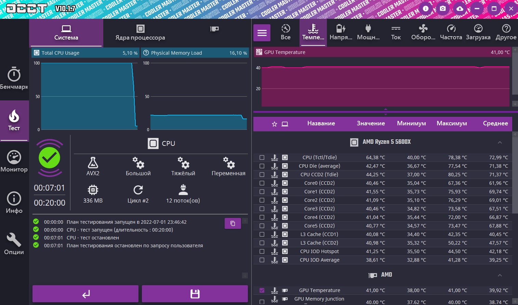Click the Physical Memory Load question icon
Screen dimensions: 518x305
pyautogui.click(x=146, y=53)
